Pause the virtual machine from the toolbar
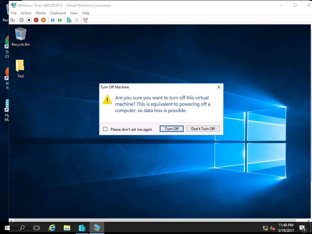The width and height of the screenshot is (312, 234). (x=53, y=20)
